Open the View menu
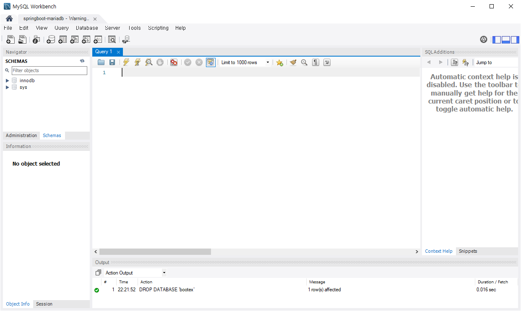This screenshot has width=521, height=311. click(x=42, y=28)
